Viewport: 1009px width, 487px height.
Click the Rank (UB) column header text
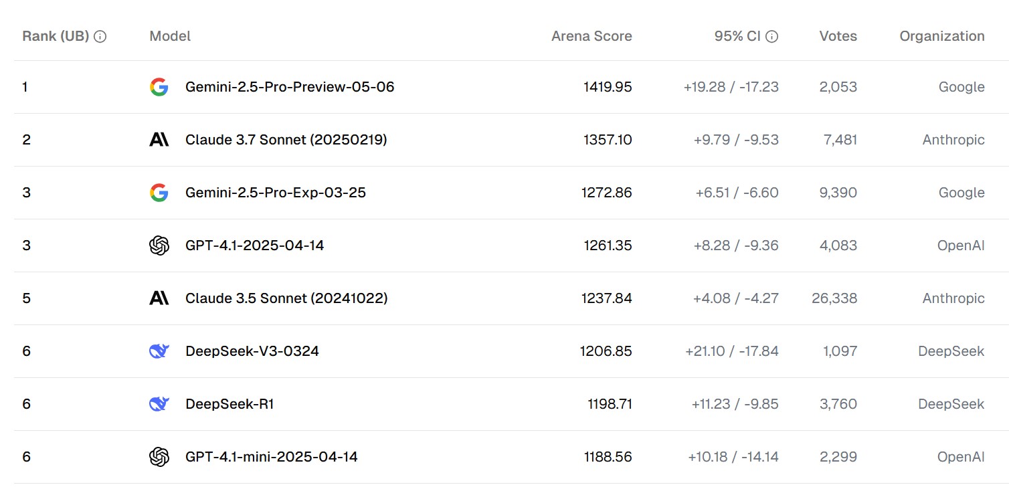click(x=56, y=36)
